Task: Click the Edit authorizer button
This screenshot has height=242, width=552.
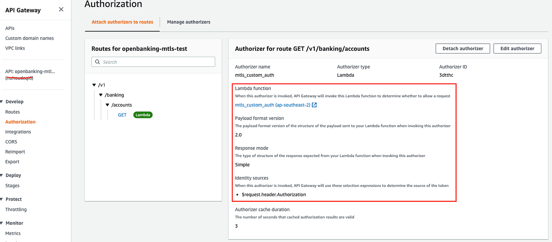Action: click(x=517, y=48)
